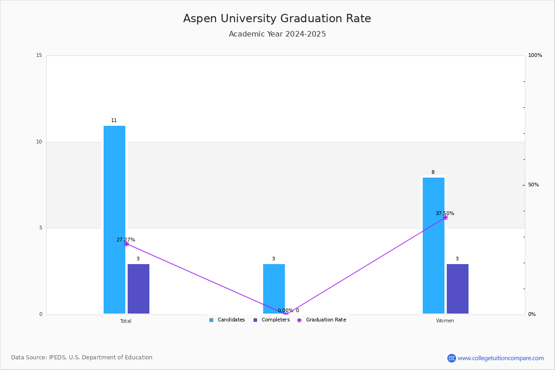This screenshot has height=370, width=555.
Task: Select the Total candidates bar labeled 11
Action: 114,220
